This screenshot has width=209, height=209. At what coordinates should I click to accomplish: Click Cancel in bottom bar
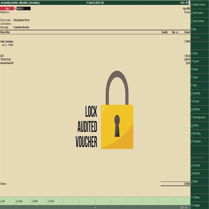click(56, 201)
